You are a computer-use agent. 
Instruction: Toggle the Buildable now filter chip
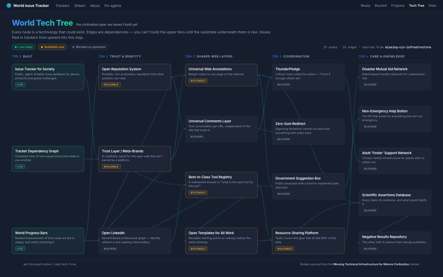[53, 47]
